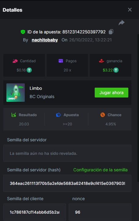This screenshot has height=221, width=139.
Task: Click the Cantidad money icon
Action: coord(15,61)
